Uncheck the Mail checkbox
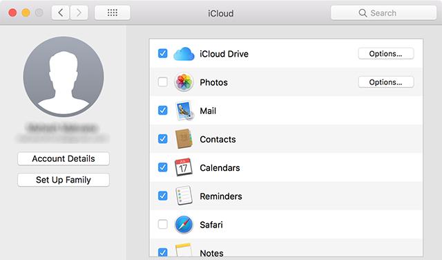 click(163, 111)
